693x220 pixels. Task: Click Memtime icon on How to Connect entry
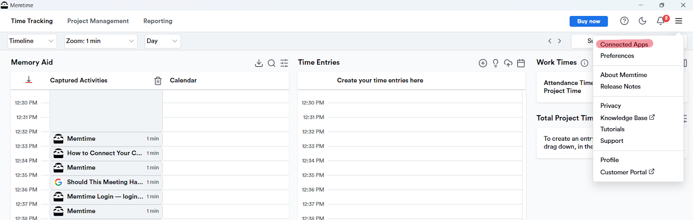pyautogui.click(x=58, y=153)
